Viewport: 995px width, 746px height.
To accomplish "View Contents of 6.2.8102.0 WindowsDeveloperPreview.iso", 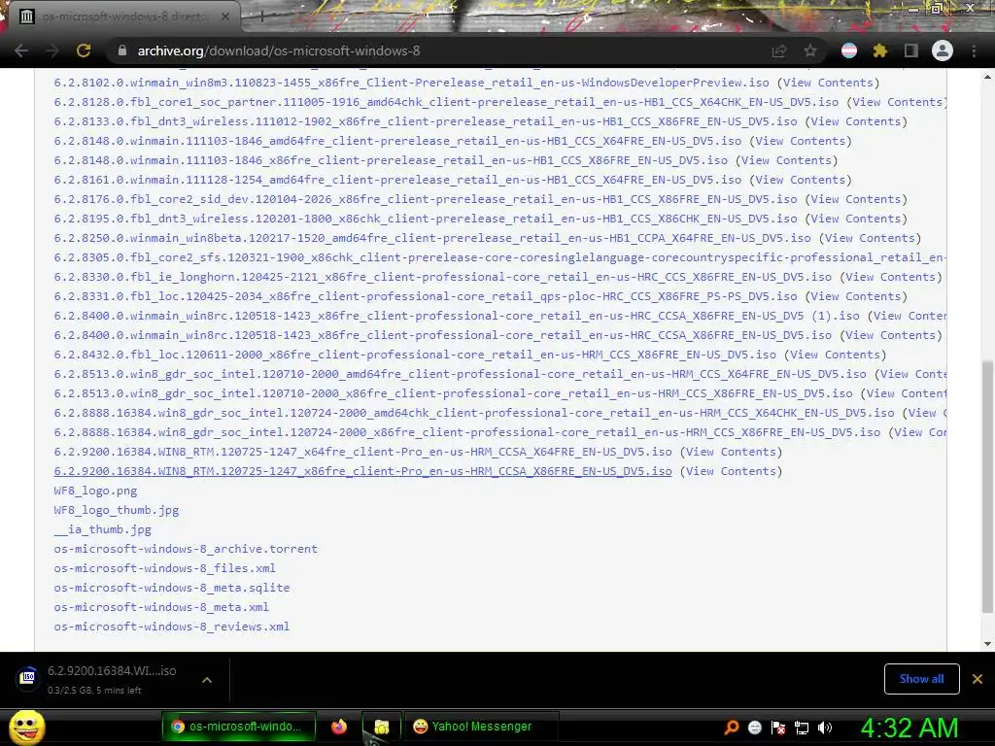I will (828, 83).
